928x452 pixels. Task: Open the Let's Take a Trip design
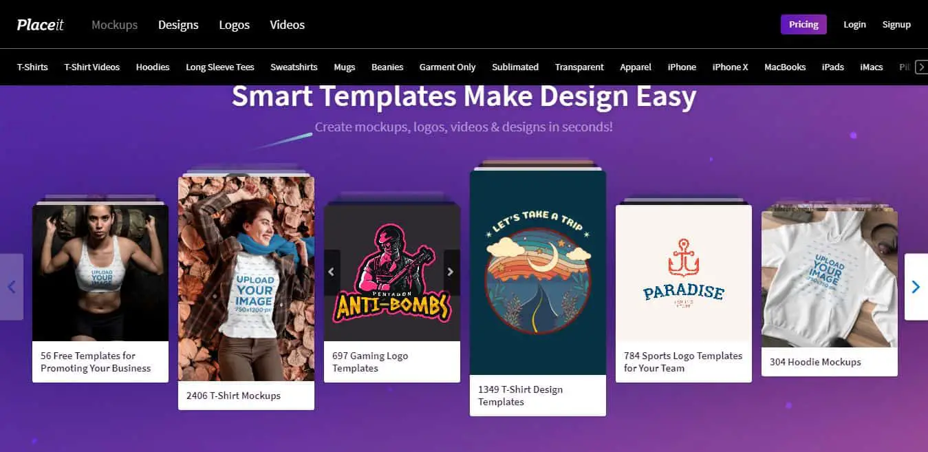click(538, 272)
